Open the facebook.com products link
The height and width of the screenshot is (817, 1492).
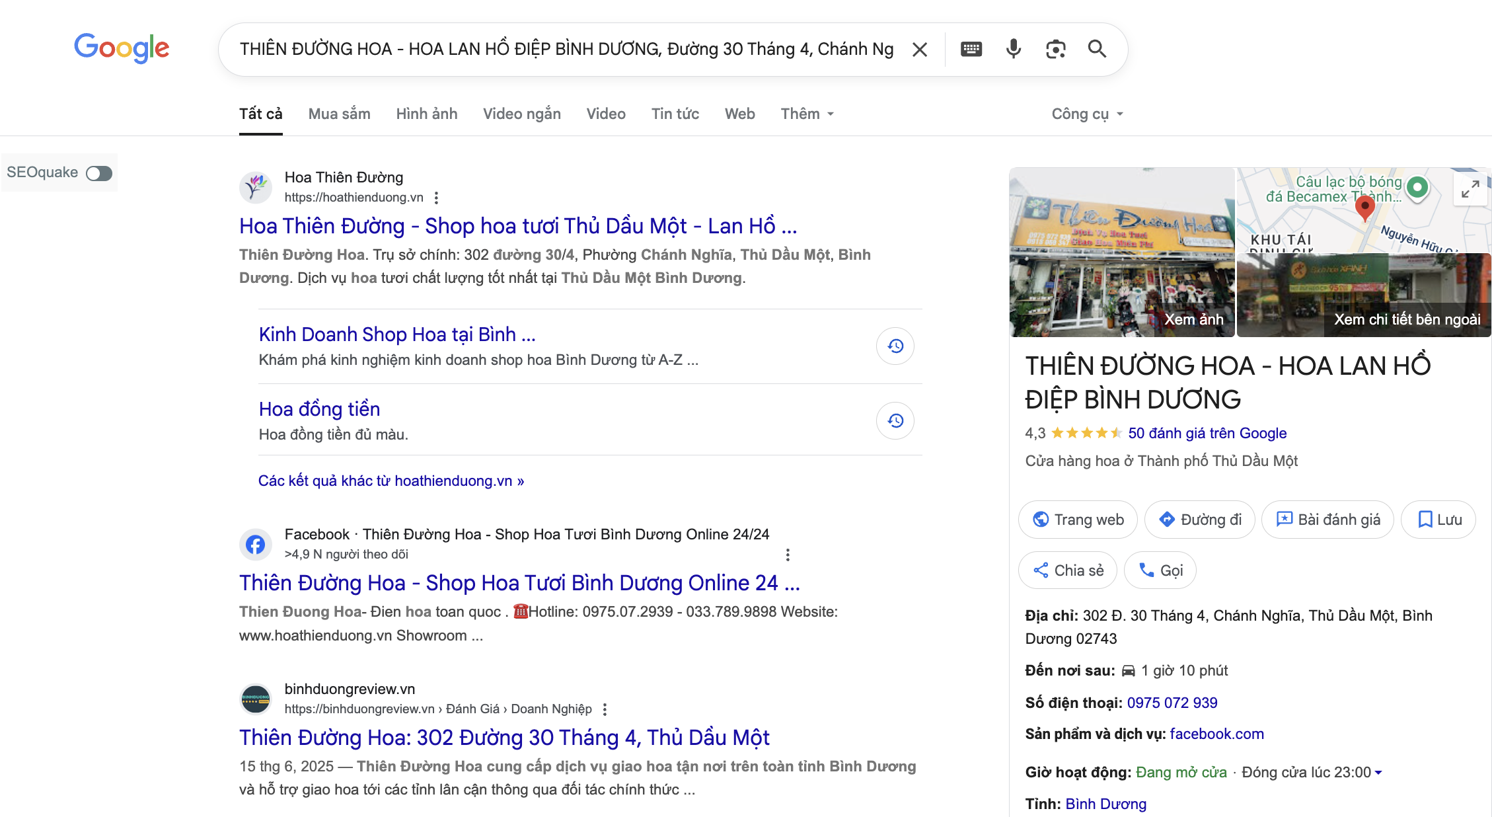pos(1216,734)
